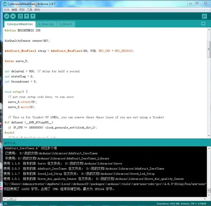Viewport: 211px width, 206px height.
Task: Switch to the CyberpuckMaskXiao tab
Action: (x=20, y=24)
